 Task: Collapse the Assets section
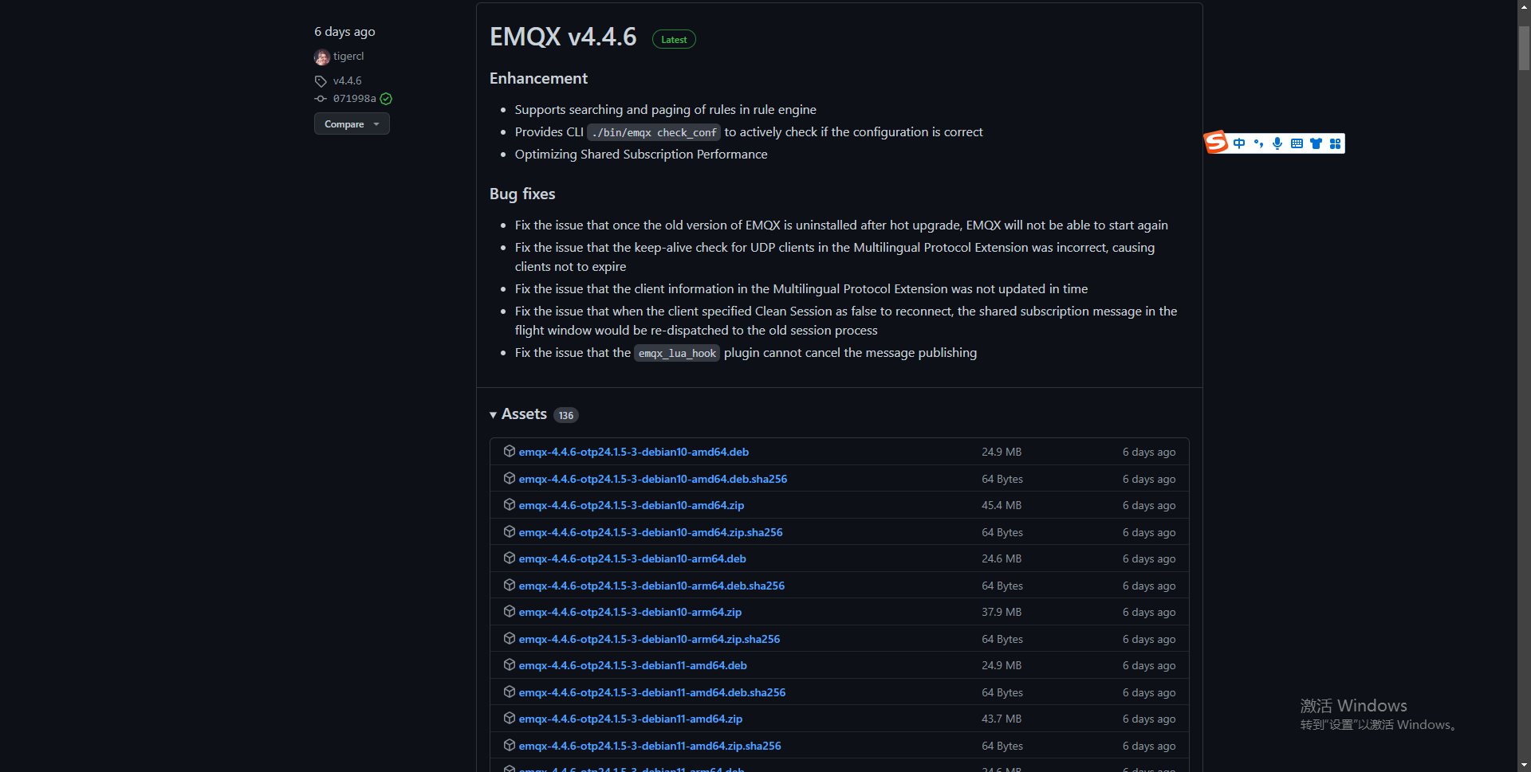518,414
